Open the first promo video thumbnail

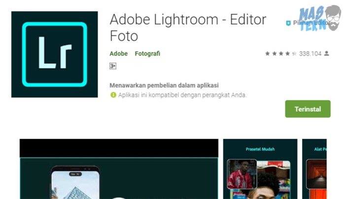coord(119,169)
